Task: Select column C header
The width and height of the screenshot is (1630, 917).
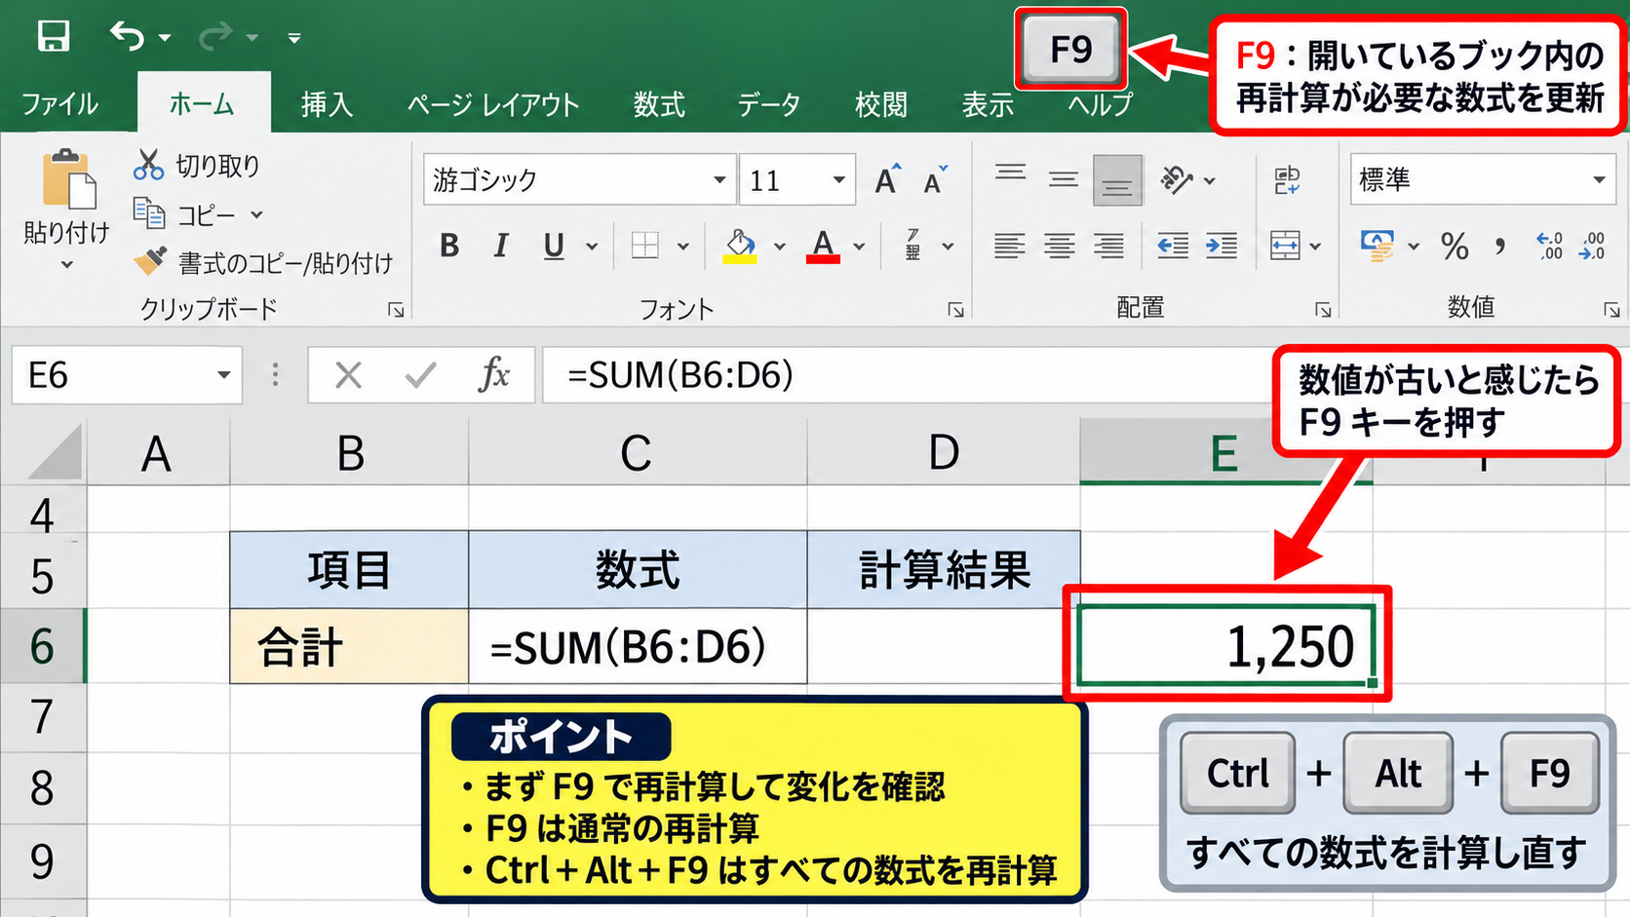Action: click(638, 452)
